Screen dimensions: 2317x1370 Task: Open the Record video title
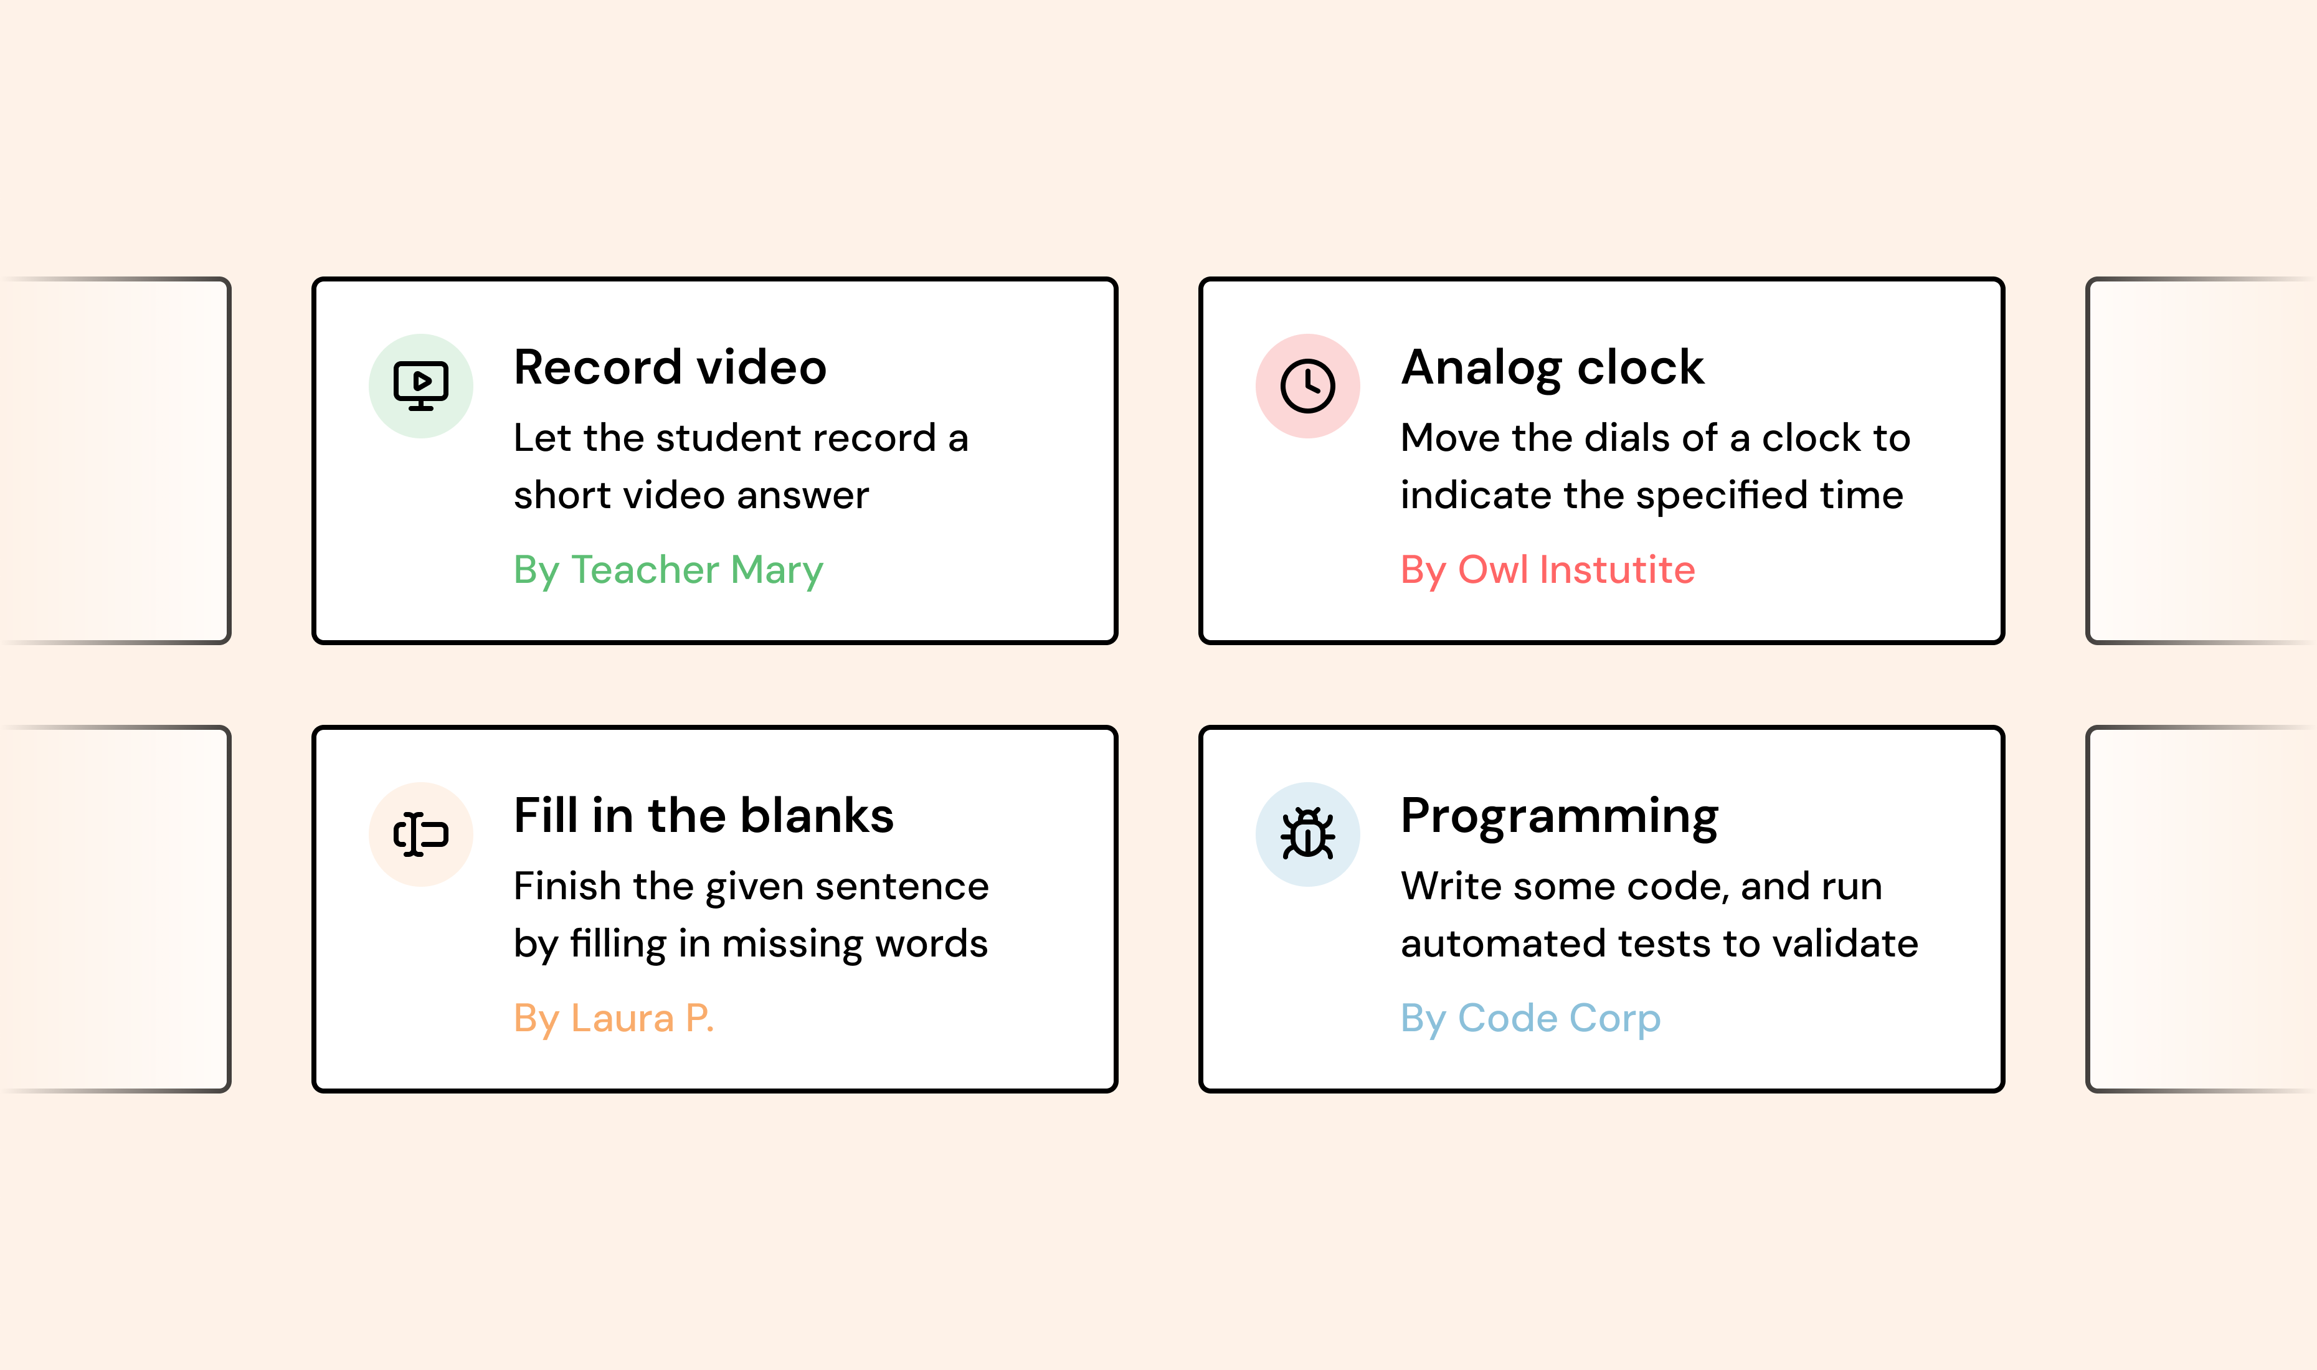pyautogui.click(x=670, y=367)
